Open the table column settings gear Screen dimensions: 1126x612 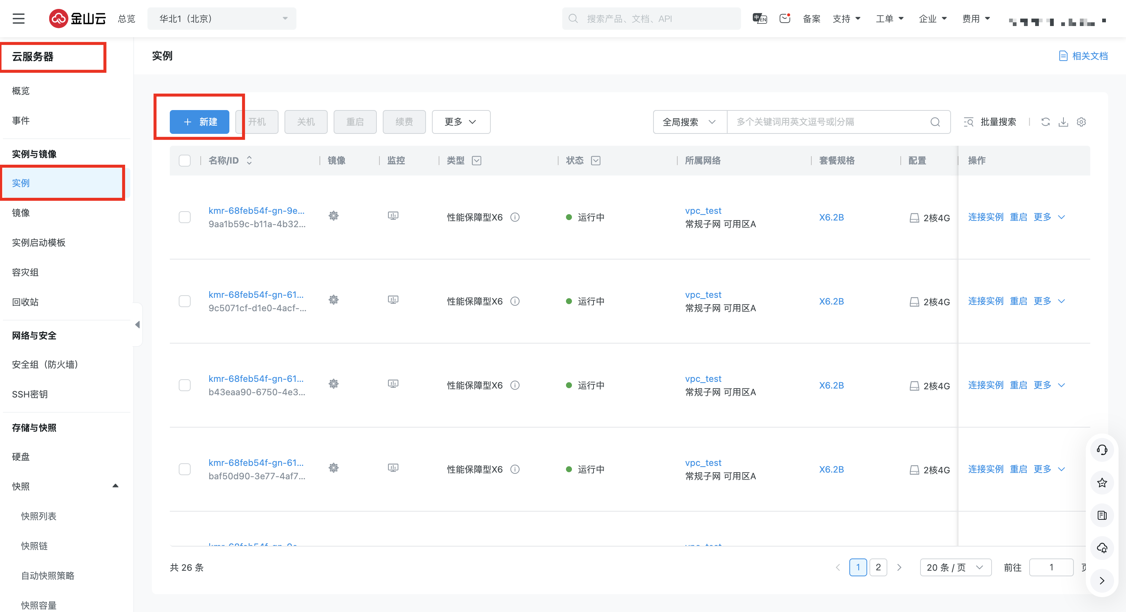1081,122
